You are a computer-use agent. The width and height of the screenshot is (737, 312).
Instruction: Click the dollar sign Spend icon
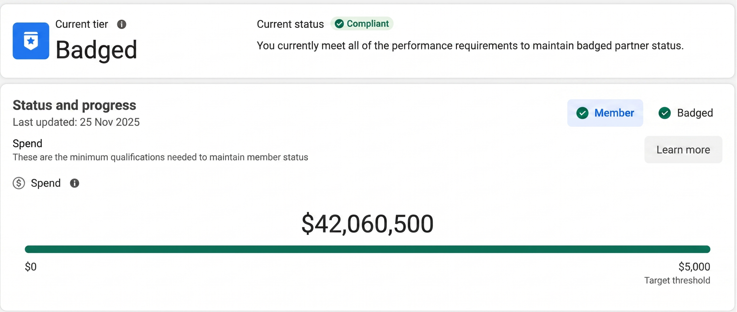[x=19, y=183]
